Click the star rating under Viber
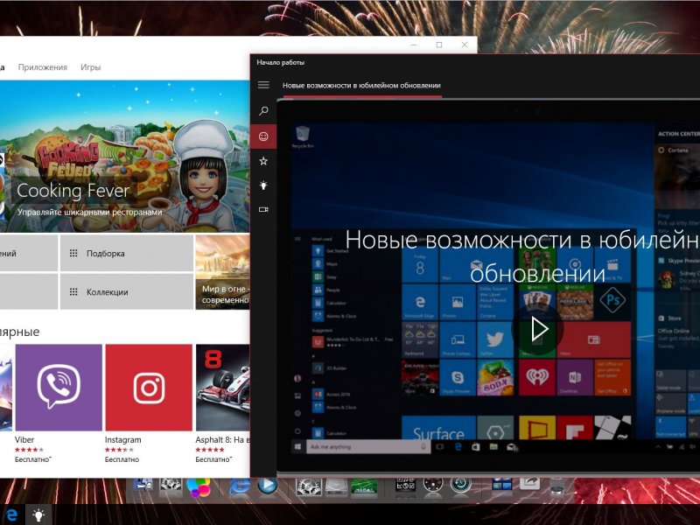 pyautogui.click(x=30, y=450)
